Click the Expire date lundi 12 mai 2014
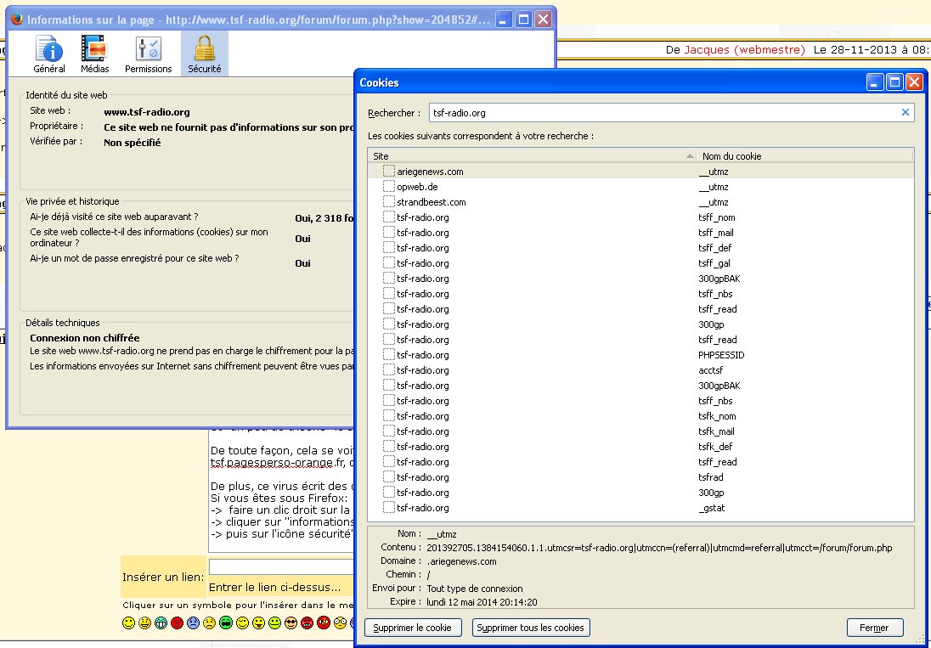Viewport: 931px width, 648px height. click(x=482, y=601)
